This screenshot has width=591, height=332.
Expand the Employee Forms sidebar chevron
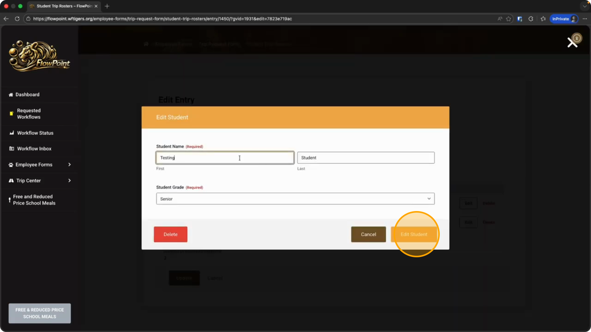point(69,164)
